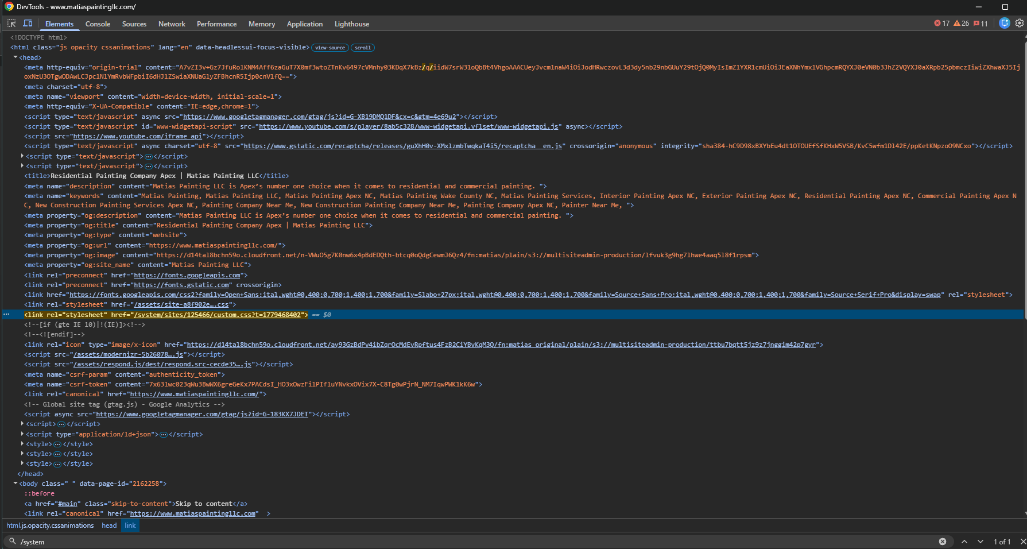Select the meta charset utf-8 row

tap(65, 87)
